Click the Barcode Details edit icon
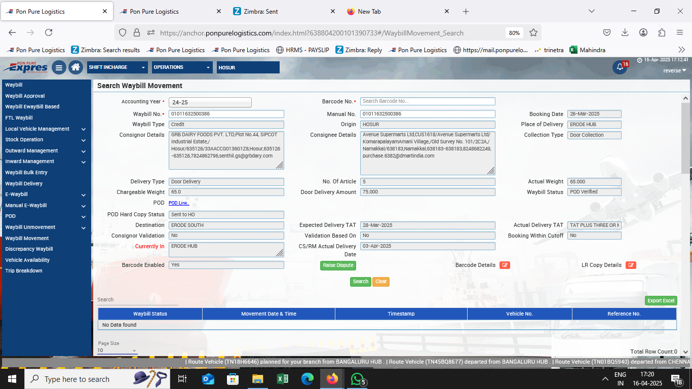Viewport: 692px width, 389px height. (505, 265)
